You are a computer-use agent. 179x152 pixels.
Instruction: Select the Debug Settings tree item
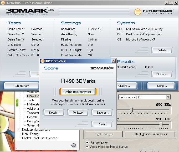tap(33, 121)
